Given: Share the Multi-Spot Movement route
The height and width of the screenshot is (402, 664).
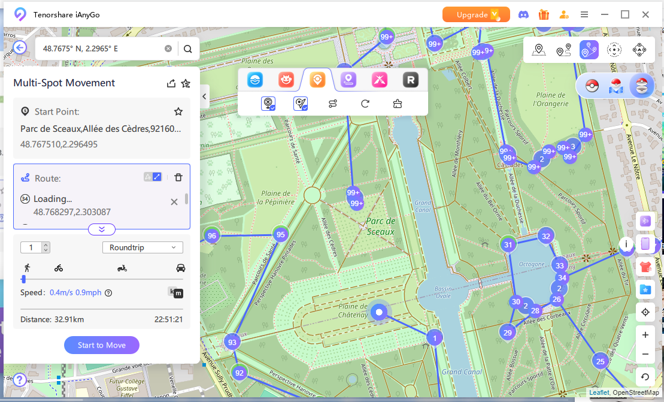Looking at the screenshot, I should (x=171, y=83).
